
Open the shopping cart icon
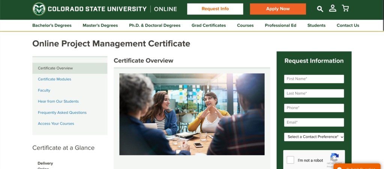[x=345, y=9]
